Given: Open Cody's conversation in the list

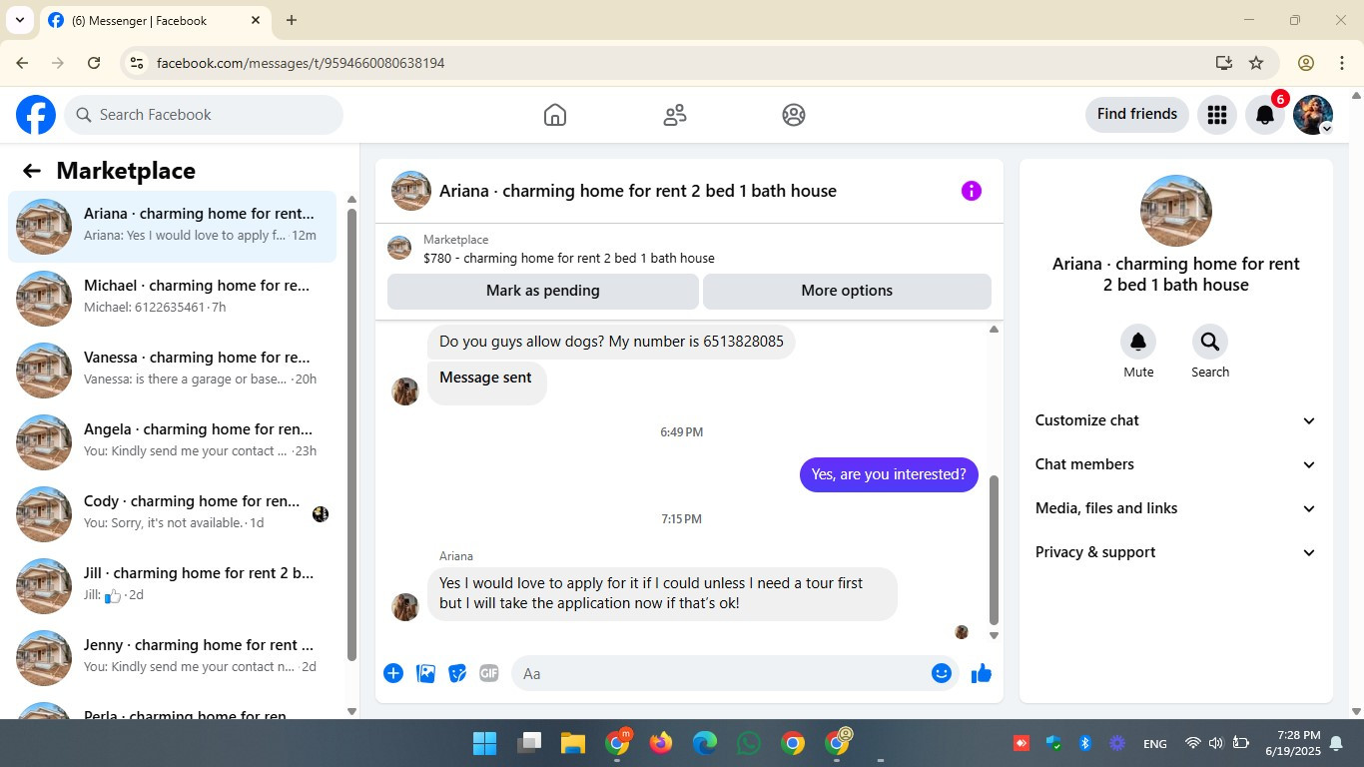Looking at the screenshot, I should [x=172, y=514].
